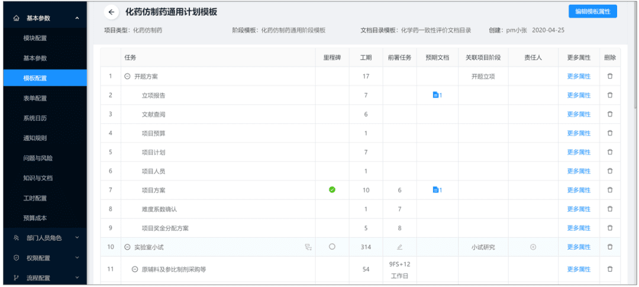Open 更多属性 link for 实验室小试
This screenshot has height=287, width=639.
[579, 247]
